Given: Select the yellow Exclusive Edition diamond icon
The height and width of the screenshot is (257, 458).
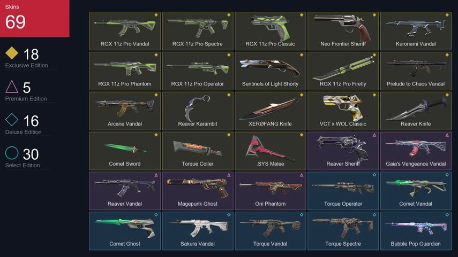Looking at the screenshot, I should [12, 53].
